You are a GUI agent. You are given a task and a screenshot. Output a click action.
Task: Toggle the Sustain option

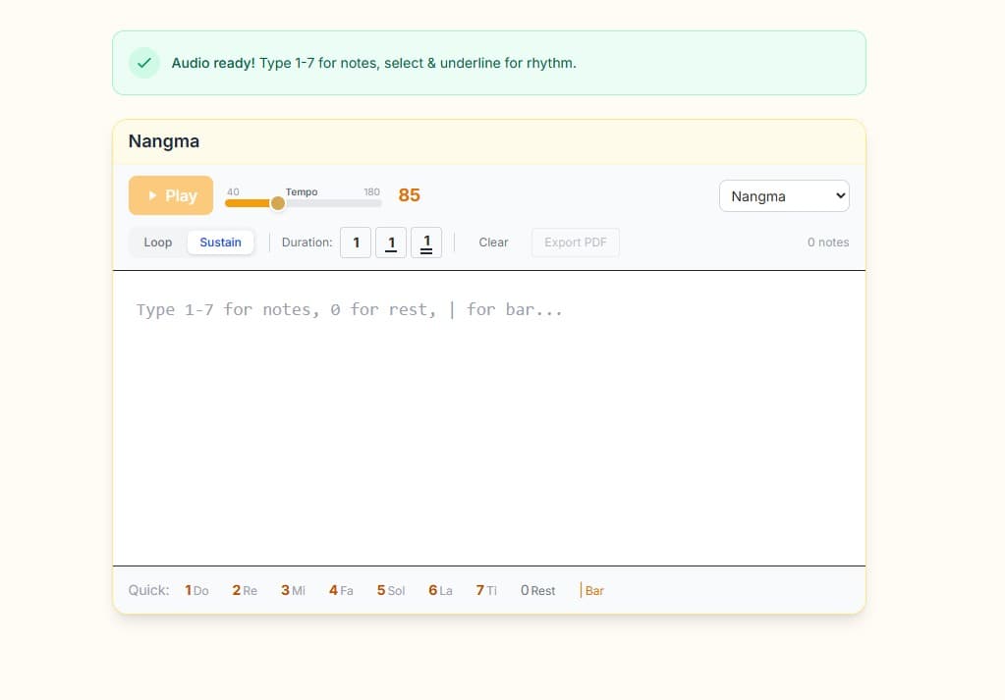[x=221, y=242]
